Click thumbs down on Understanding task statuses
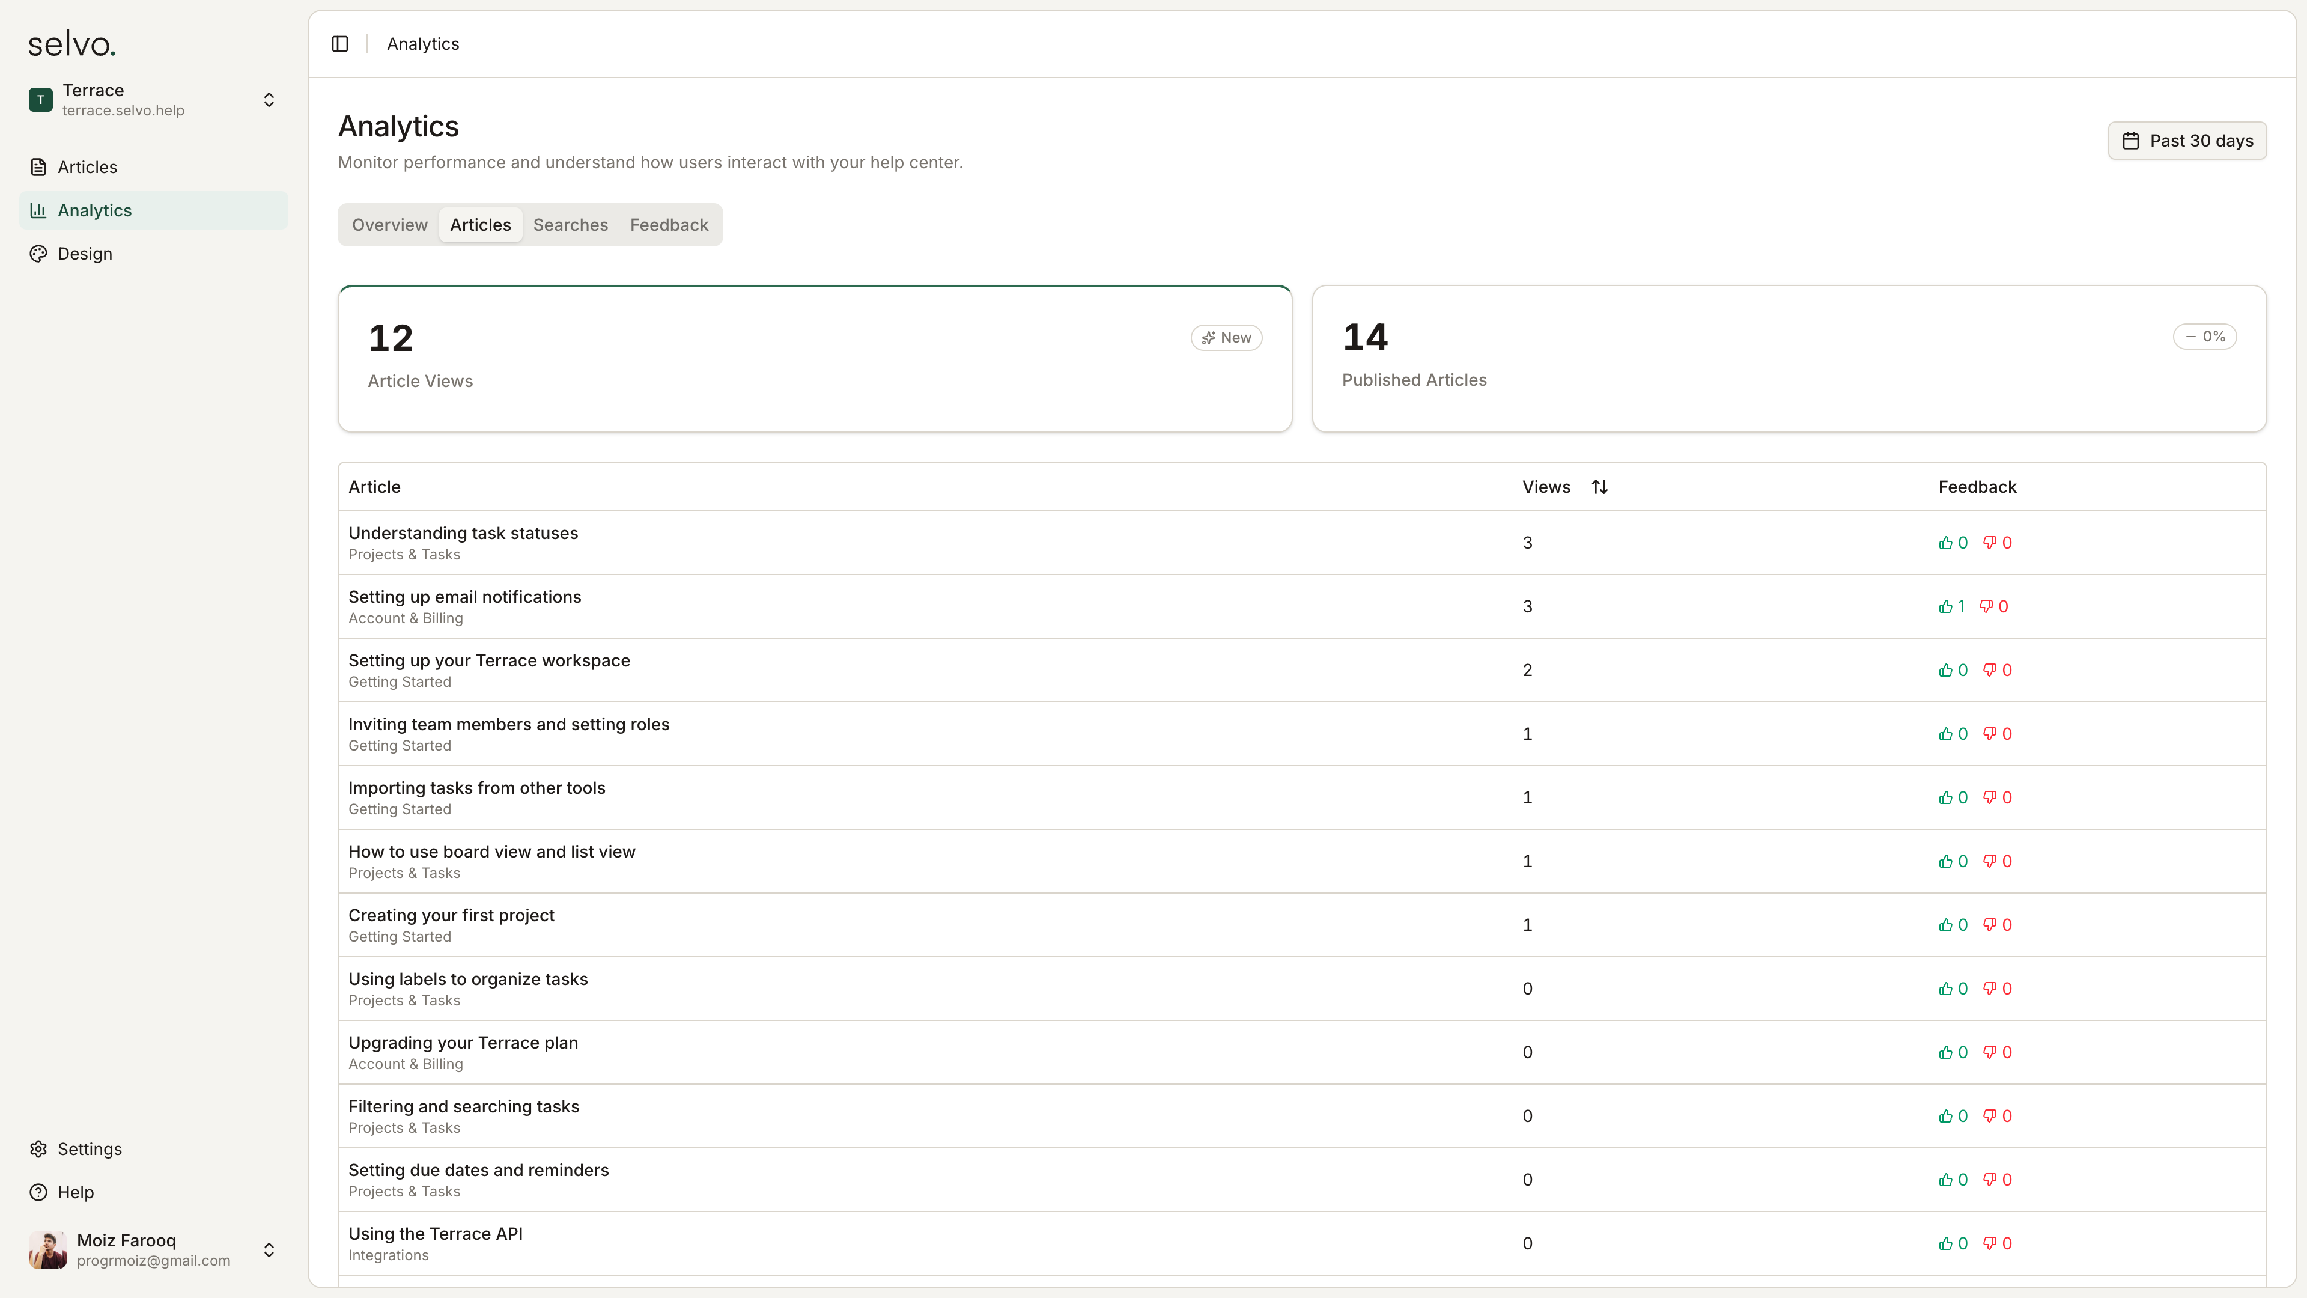2307x1298 pixels. 1989,543
